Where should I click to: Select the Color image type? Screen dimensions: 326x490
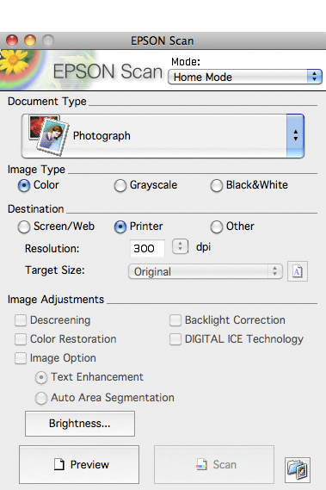pyautogui.click(x=24, y=185)
